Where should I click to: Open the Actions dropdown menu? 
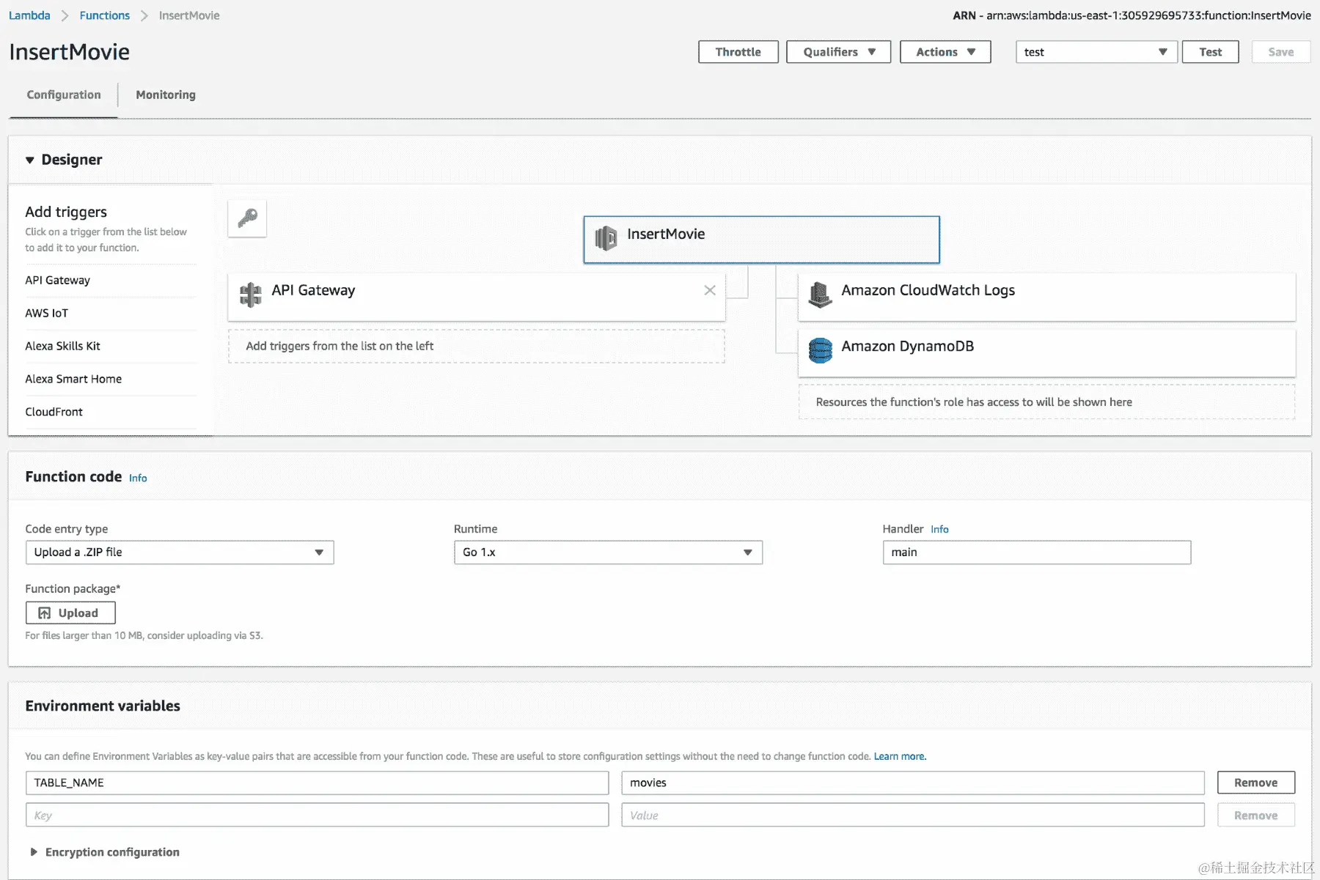coord(945,52)
